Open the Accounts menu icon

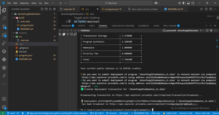pos(4,99)
